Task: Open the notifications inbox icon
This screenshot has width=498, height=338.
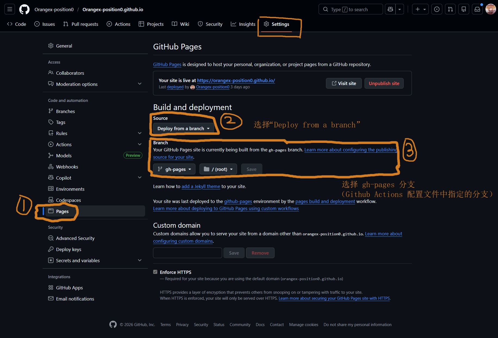Action: (x=477, y=9)
